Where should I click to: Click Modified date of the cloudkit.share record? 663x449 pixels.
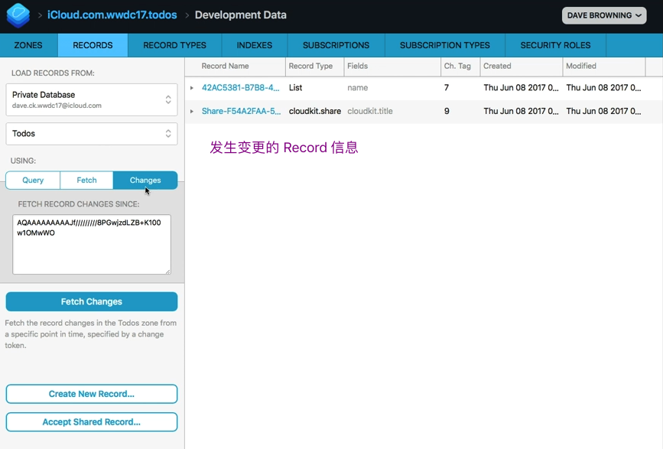pyautogui.click(x=603, y=111)
